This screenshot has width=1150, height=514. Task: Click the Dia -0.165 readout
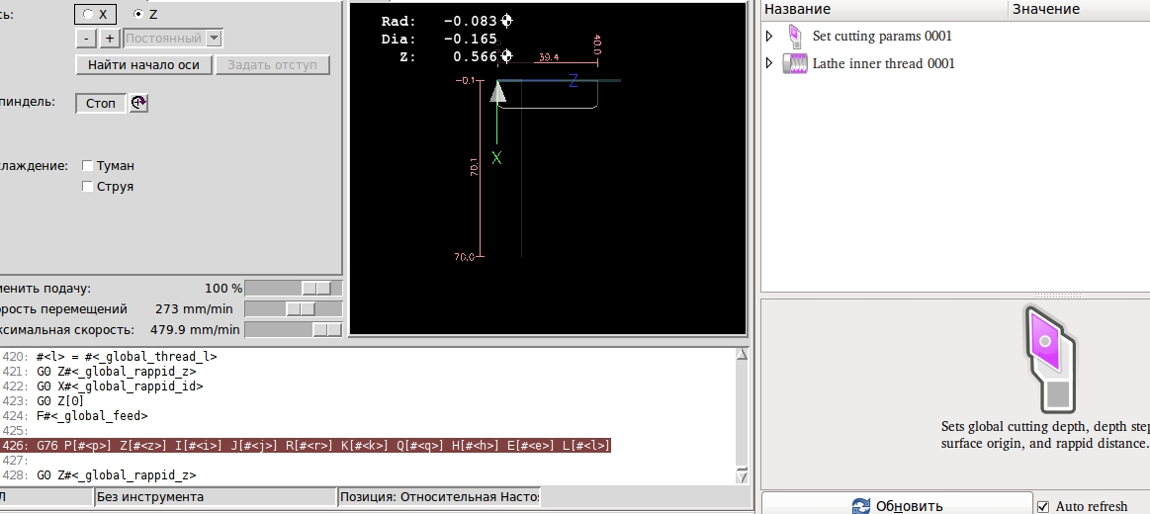point(439,39)
